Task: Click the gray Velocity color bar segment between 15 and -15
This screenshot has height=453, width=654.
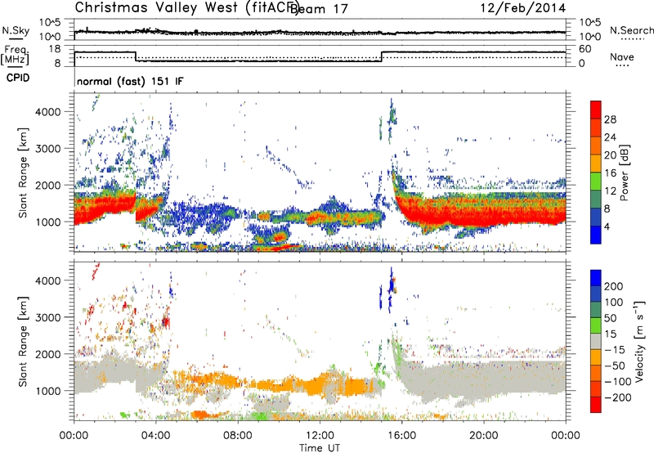Action: click(x=596, y=341)
